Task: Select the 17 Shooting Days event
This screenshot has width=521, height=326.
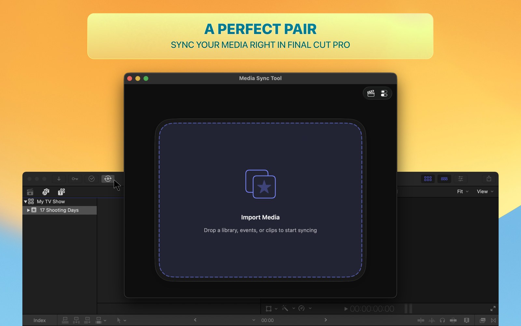Action: point(60,210)
